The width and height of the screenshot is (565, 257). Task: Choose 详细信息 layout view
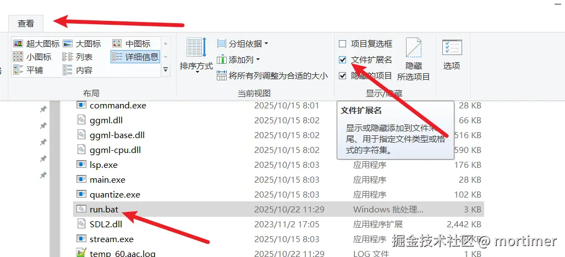135,57
